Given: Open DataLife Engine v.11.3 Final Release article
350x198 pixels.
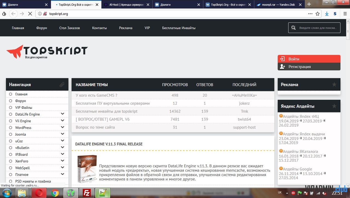Looking at the screenshot, I should pos(109,144).
